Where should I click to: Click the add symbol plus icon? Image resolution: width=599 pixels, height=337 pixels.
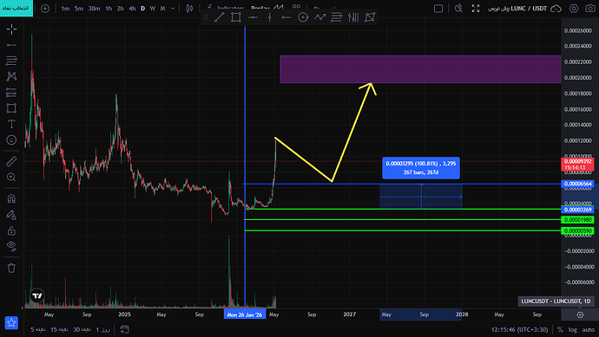(x=45, y=9)
